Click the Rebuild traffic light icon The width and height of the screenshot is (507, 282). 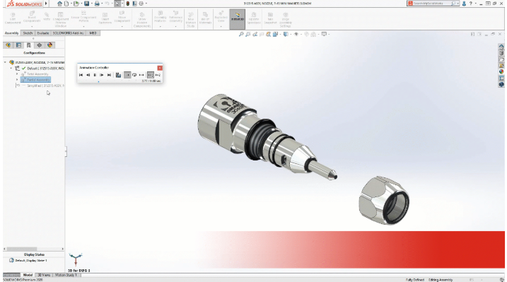128,4
